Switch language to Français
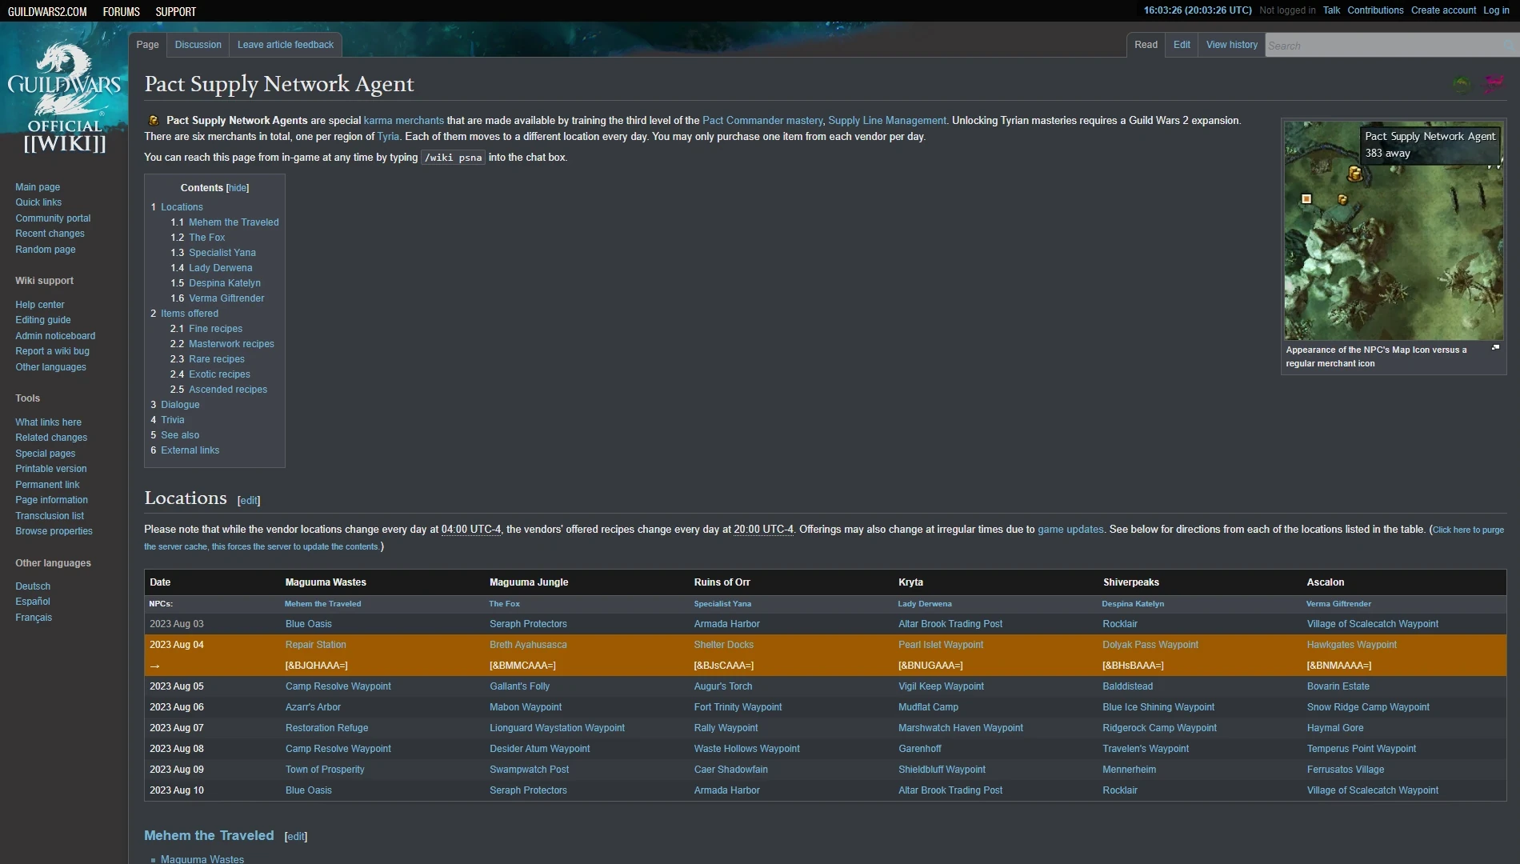The image size is (1520, 864). (x=34, y=618)
